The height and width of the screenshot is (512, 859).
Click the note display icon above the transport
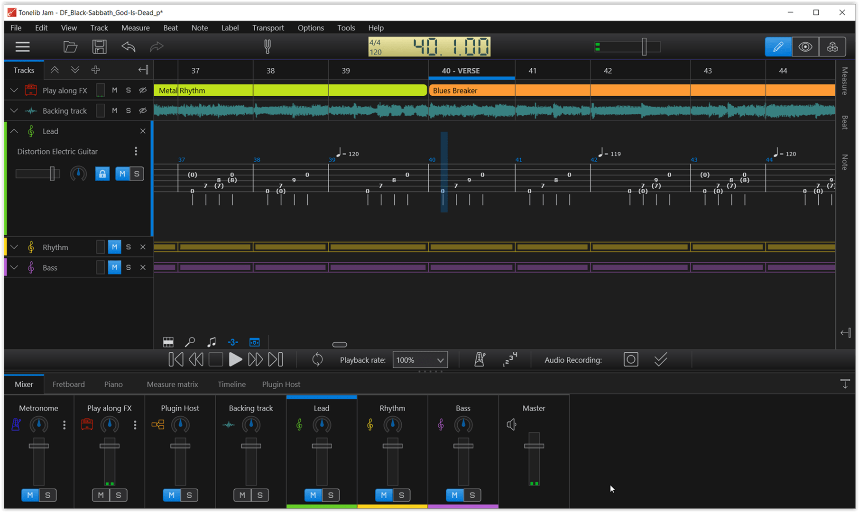click(x=212, y=342)
